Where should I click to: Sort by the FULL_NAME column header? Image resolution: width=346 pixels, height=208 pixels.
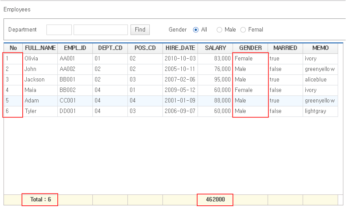[40, 48]
